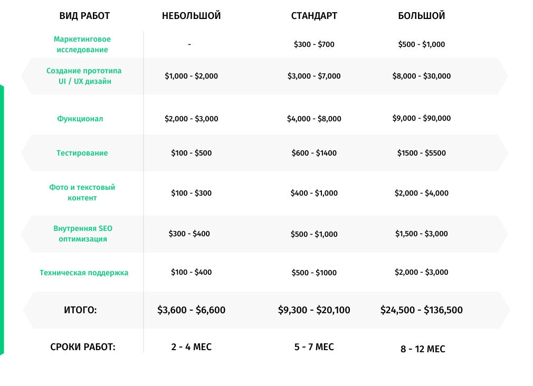Screen dimensions: 533x386
Task: Select the $24,500 - $136,500 total price
Action: 421,310
